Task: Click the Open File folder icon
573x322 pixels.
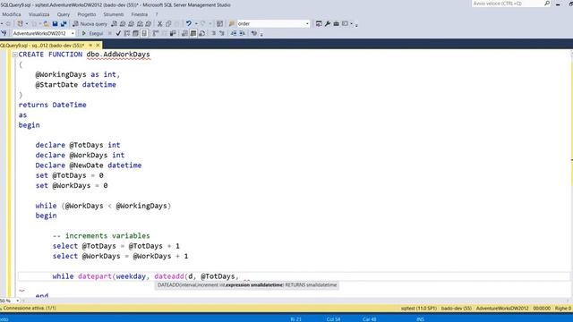Action: [47, 24]
